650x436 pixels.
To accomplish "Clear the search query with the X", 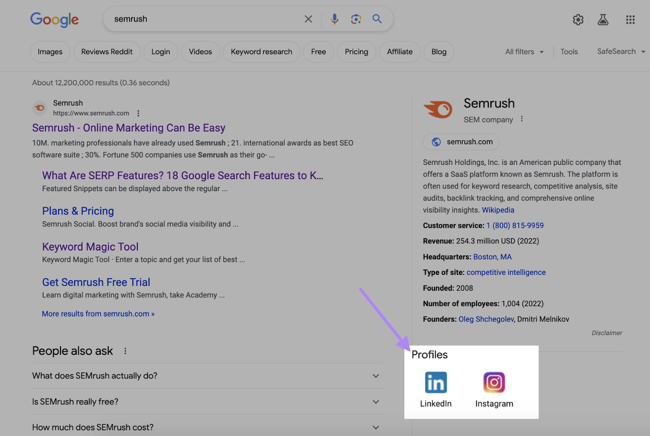I will coord(308,19).
